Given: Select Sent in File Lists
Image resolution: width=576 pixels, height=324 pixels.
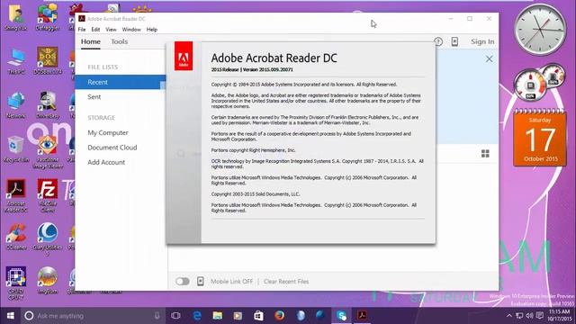Looking at the screenshot, I should pyautogui.click(x=94, y=97).
